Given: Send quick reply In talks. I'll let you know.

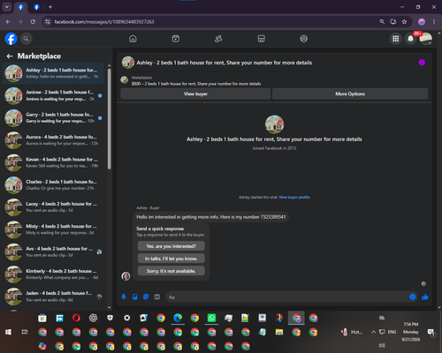Looking at the screenshot, I should click(x=171, y=259).
